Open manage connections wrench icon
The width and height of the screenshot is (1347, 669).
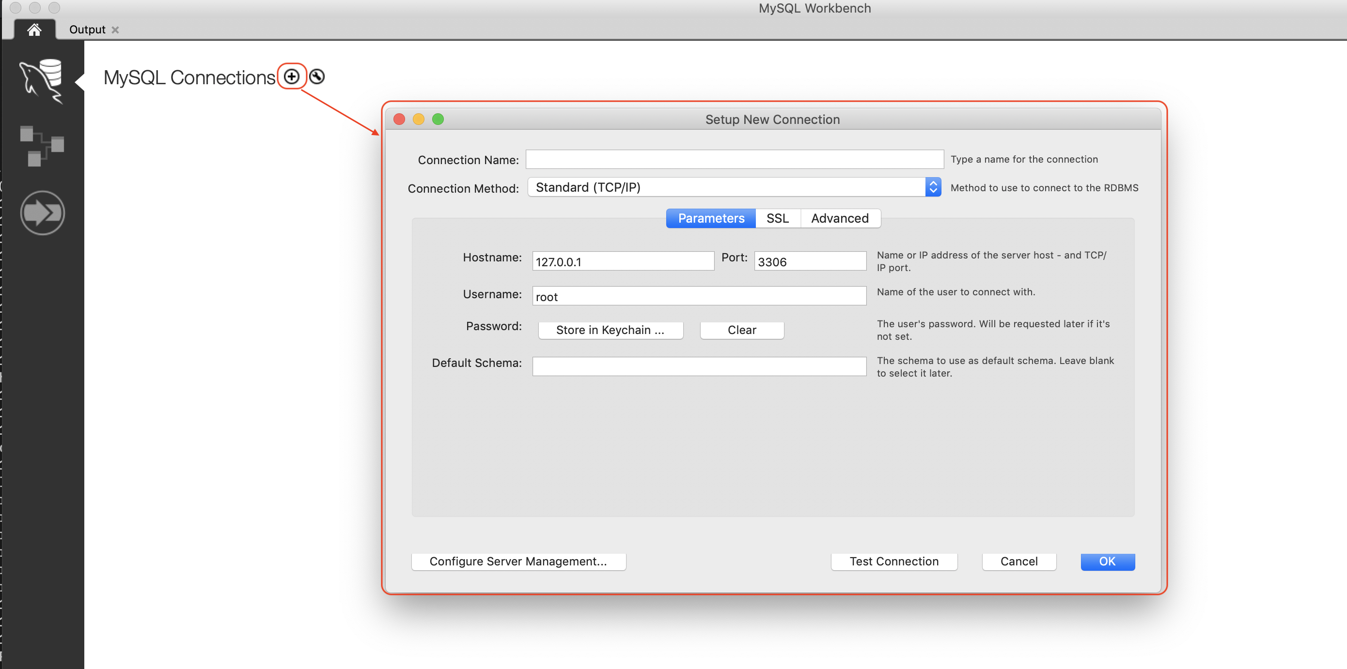pos(317,77)
